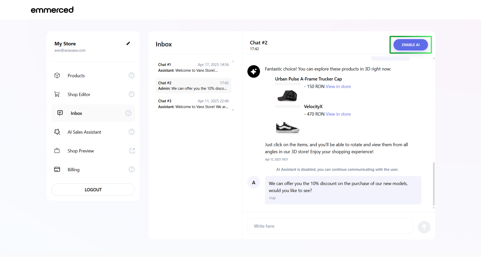Click the Write here message field
The image size is (481, 257).
pos(330,226)
